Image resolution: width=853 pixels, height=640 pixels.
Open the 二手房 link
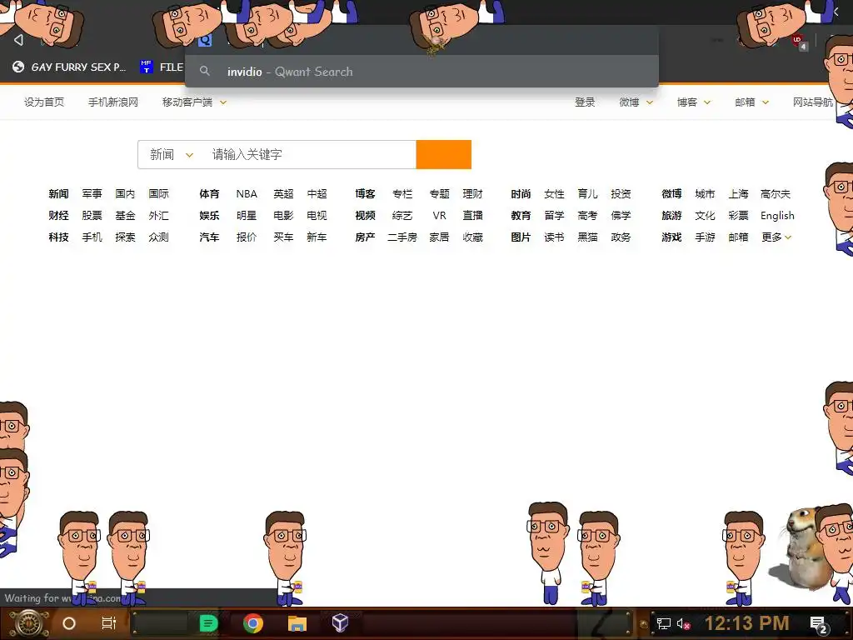[402, 237]
